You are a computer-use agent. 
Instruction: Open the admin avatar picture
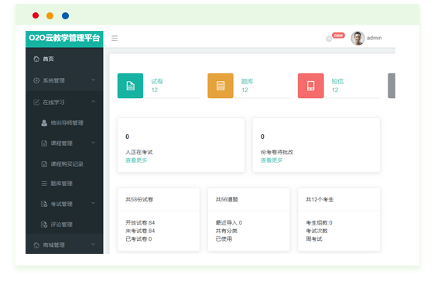coord(357,38)
